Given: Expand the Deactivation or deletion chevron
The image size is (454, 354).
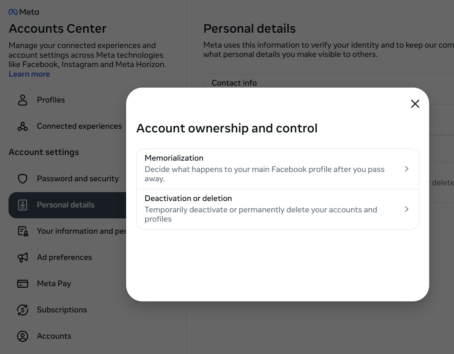Looking at the screenshot, I should (x=407, y=209).
